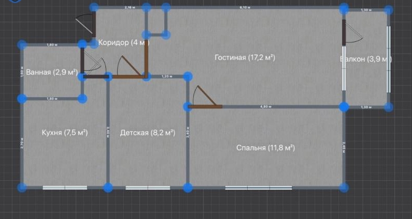Click the 3,40 м dimension between Кухня and Детская

(108, 132)
